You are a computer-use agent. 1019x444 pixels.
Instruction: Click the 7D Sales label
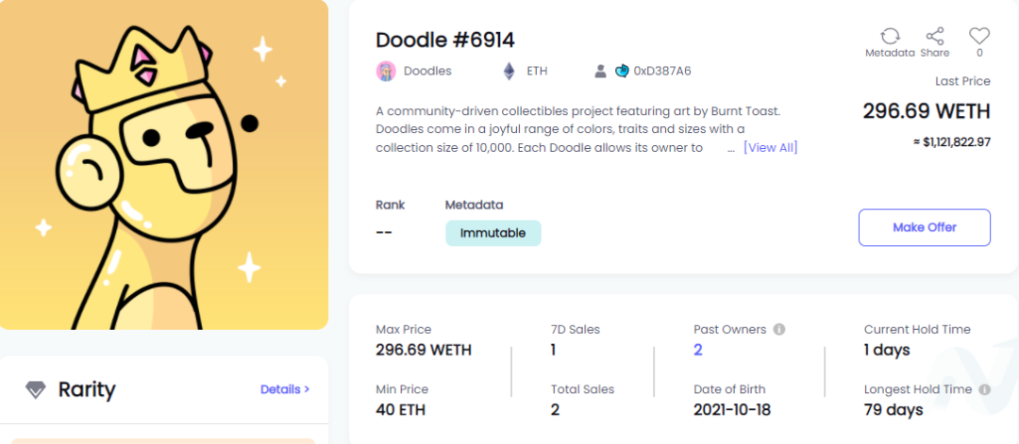576,329
